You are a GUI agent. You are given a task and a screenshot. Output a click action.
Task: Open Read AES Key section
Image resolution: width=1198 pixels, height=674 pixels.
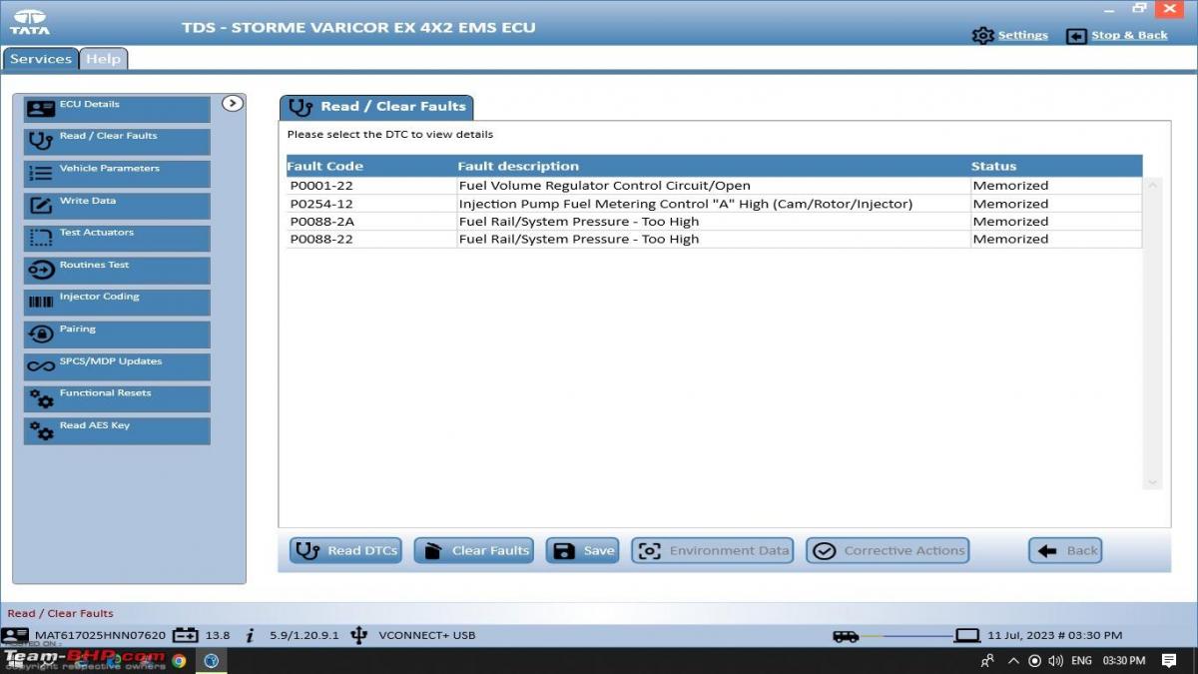pyautogui.click(x=117, y=430)
